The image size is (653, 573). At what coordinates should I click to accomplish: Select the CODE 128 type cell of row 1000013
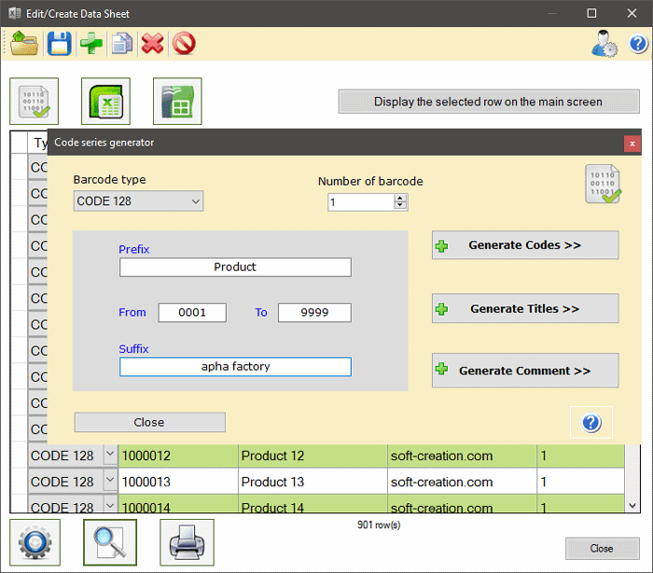click(66, 482)
